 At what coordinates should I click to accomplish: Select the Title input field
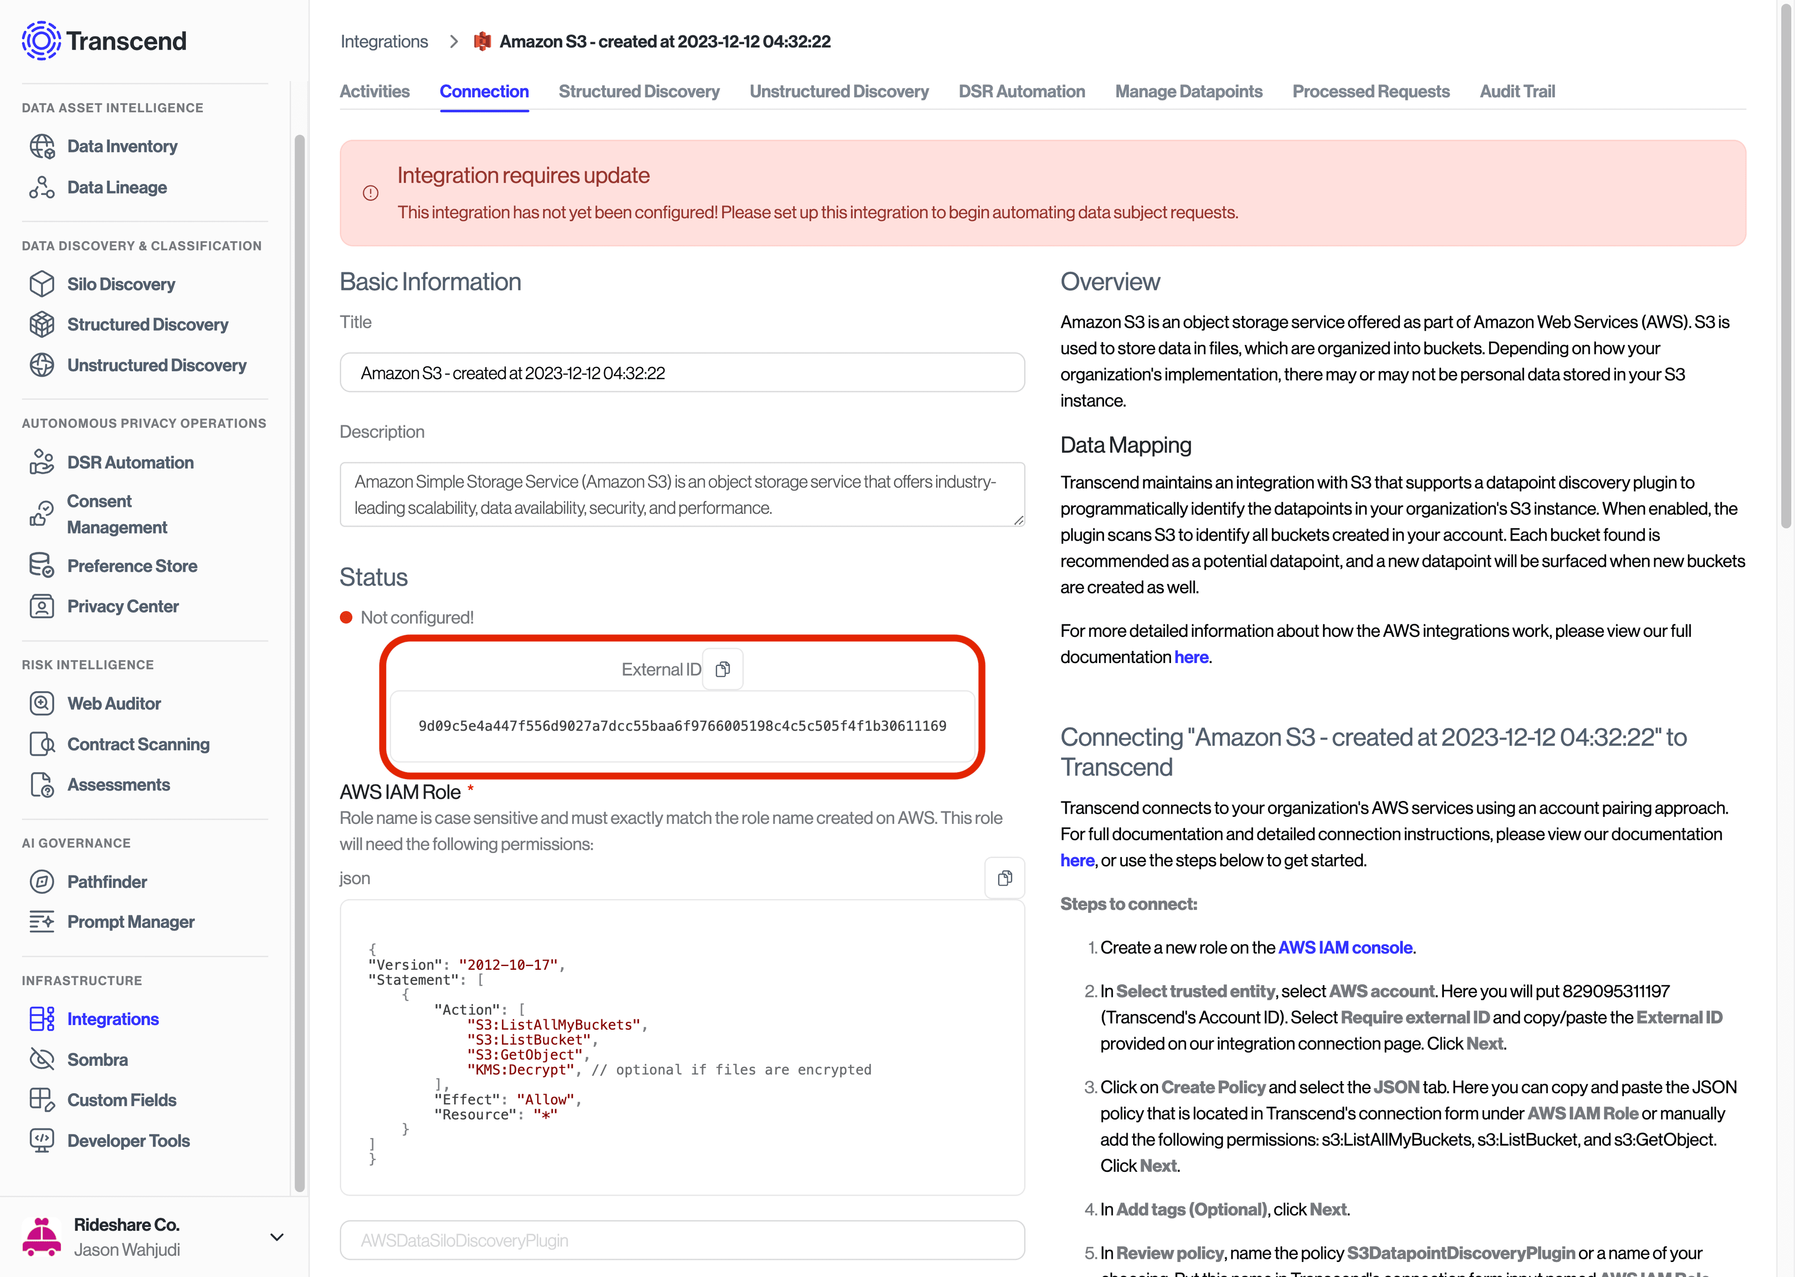tap(682, 372)
